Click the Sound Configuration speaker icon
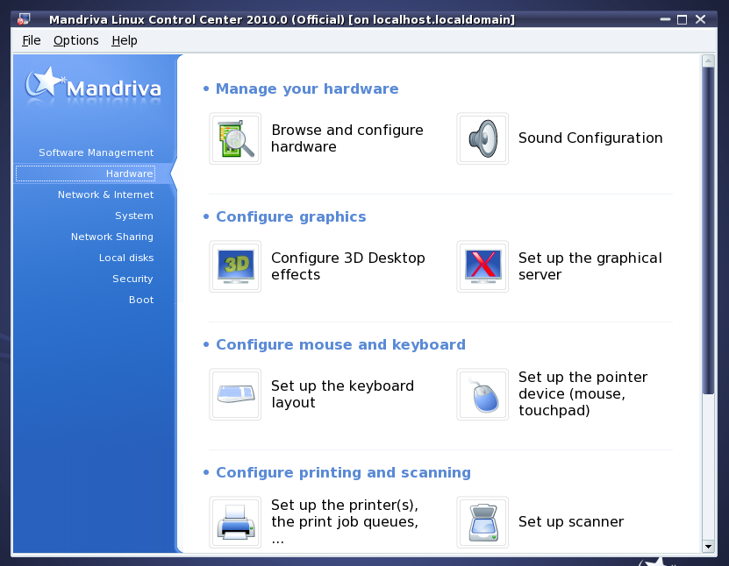Screen dimensions: 729x566 [x=482, y=138]
